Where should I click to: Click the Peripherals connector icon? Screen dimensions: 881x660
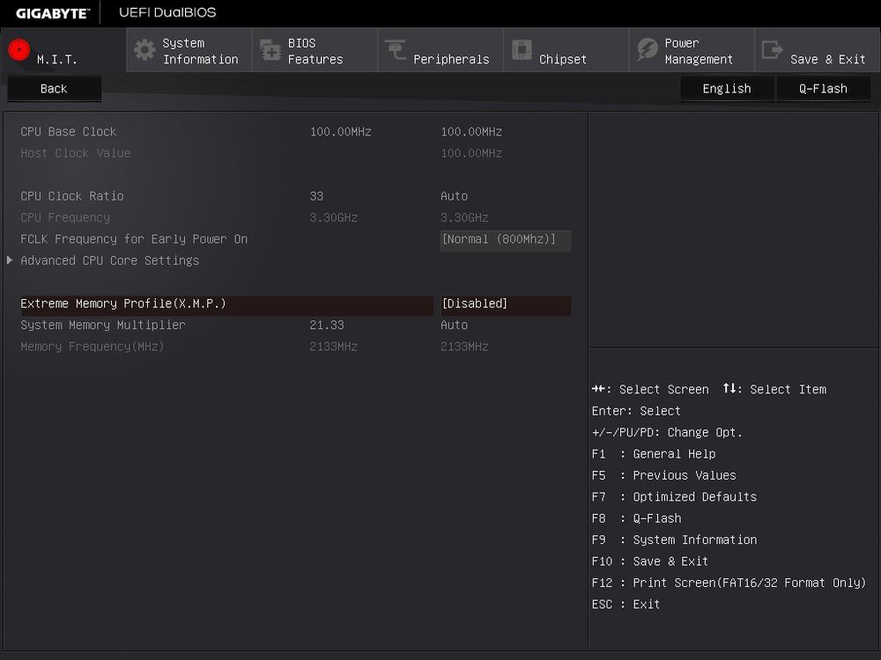[x=396, y=50]
